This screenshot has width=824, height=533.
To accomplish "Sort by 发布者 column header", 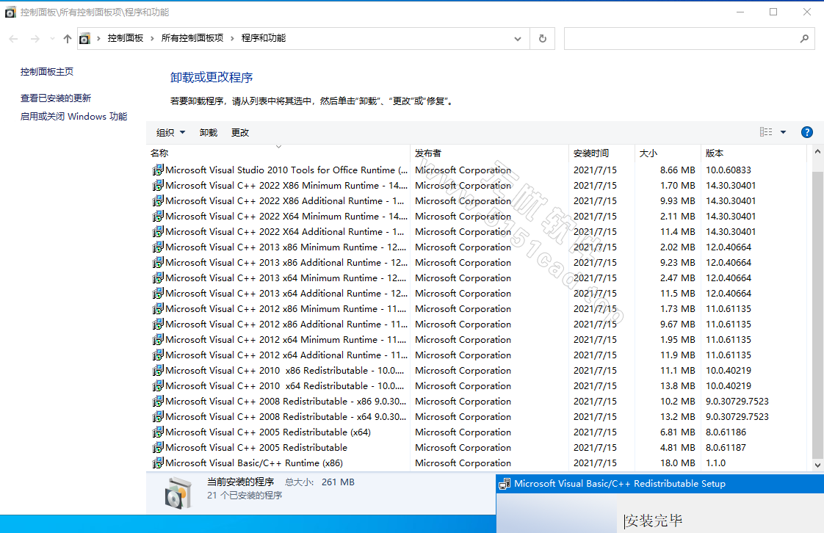I will 489,153.
